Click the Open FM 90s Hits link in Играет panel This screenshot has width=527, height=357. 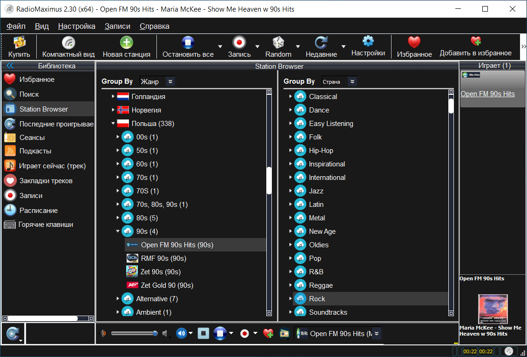487,94
